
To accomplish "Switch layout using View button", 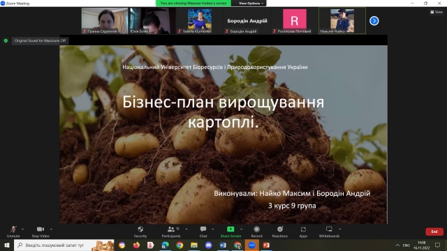I will (x=437, y=12).
